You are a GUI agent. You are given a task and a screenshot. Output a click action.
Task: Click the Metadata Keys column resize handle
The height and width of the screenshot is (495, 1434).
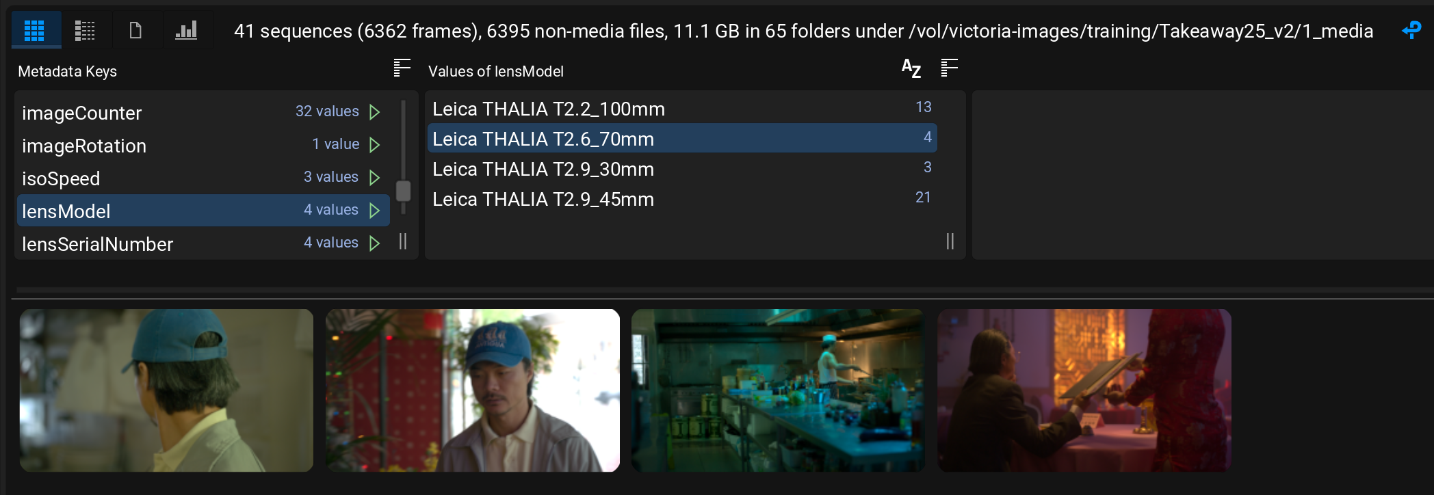(403, 241)
